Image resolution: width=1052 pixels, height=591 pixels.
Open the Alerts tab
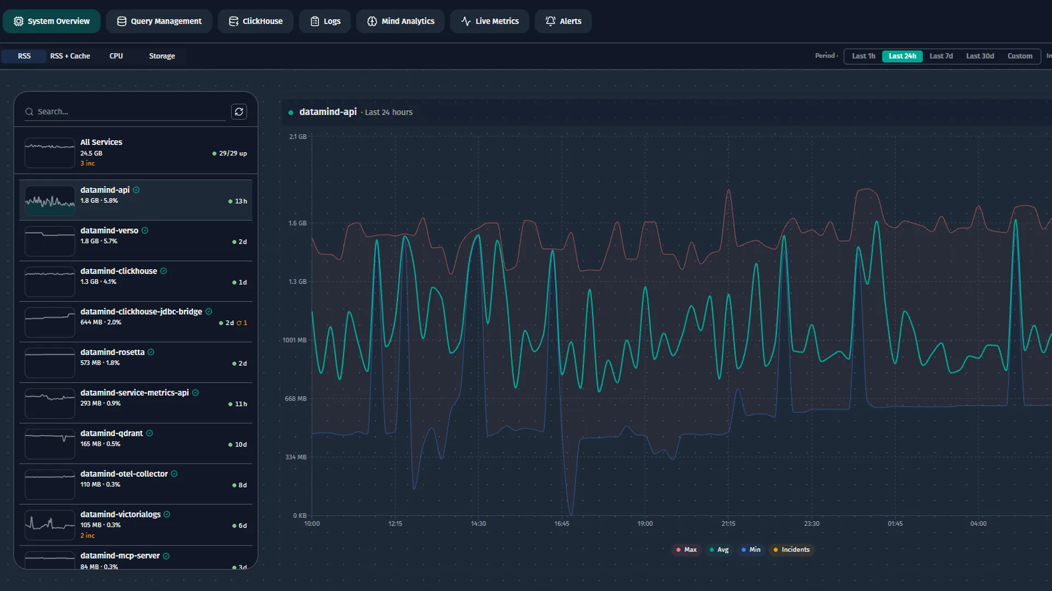(x=563, y=21)
